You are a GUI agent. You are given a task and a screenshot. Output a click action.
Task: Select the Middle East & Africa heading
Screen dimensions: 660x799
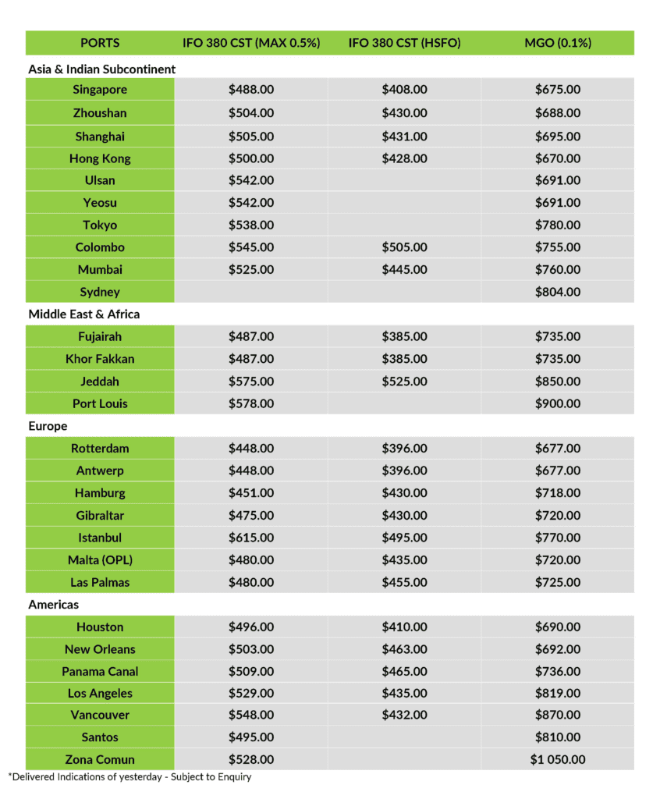coord(83,314)
